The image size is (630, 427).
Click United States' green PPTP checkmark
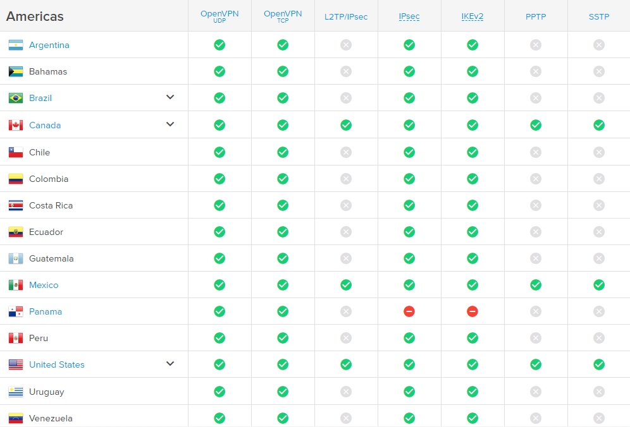coord(536,364)
